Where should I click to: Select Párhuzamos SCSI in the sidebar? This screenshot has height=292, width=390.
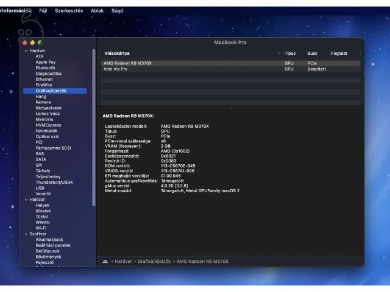pyautogui.click(x=53, y=148)
